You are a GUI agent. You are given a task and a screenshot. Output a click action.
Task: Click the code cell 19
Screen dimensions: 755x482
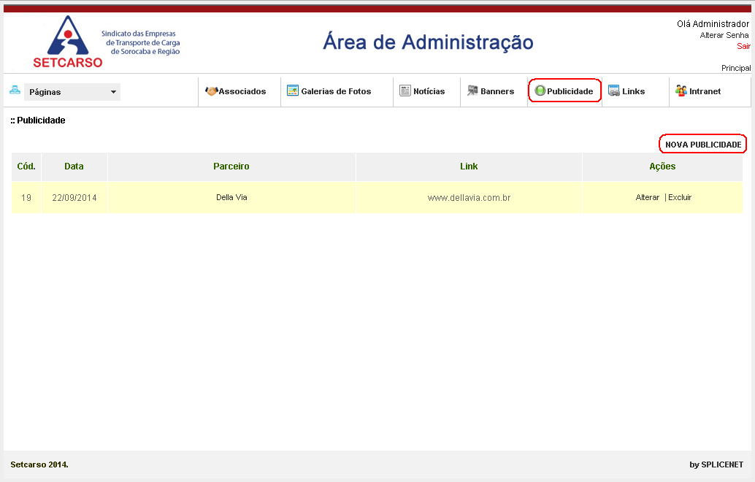coord(26,198)
